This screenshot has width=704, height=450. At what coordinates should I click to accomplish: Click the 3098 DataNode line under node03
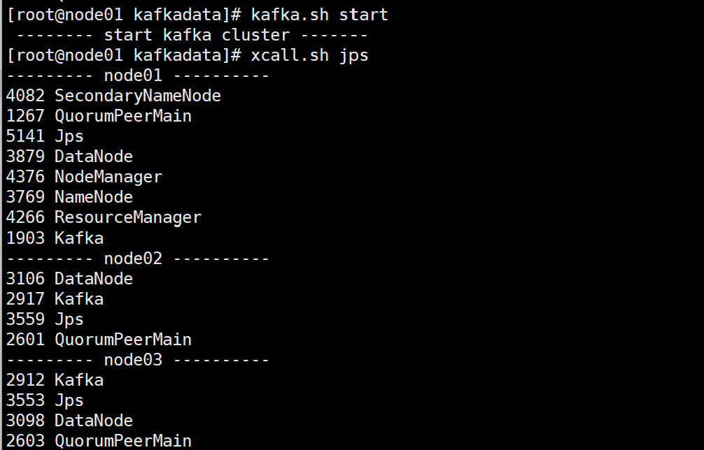69,421
